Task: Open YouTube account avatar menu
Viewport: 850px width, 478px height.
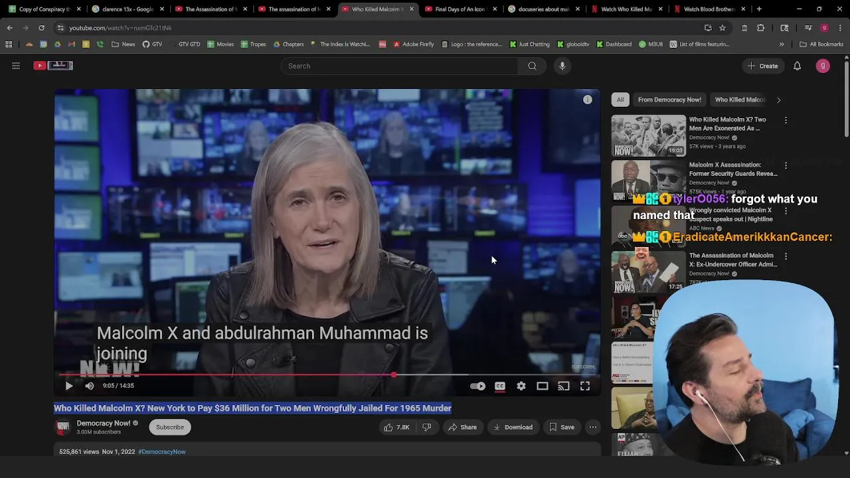Action: (x=823, y=66)
